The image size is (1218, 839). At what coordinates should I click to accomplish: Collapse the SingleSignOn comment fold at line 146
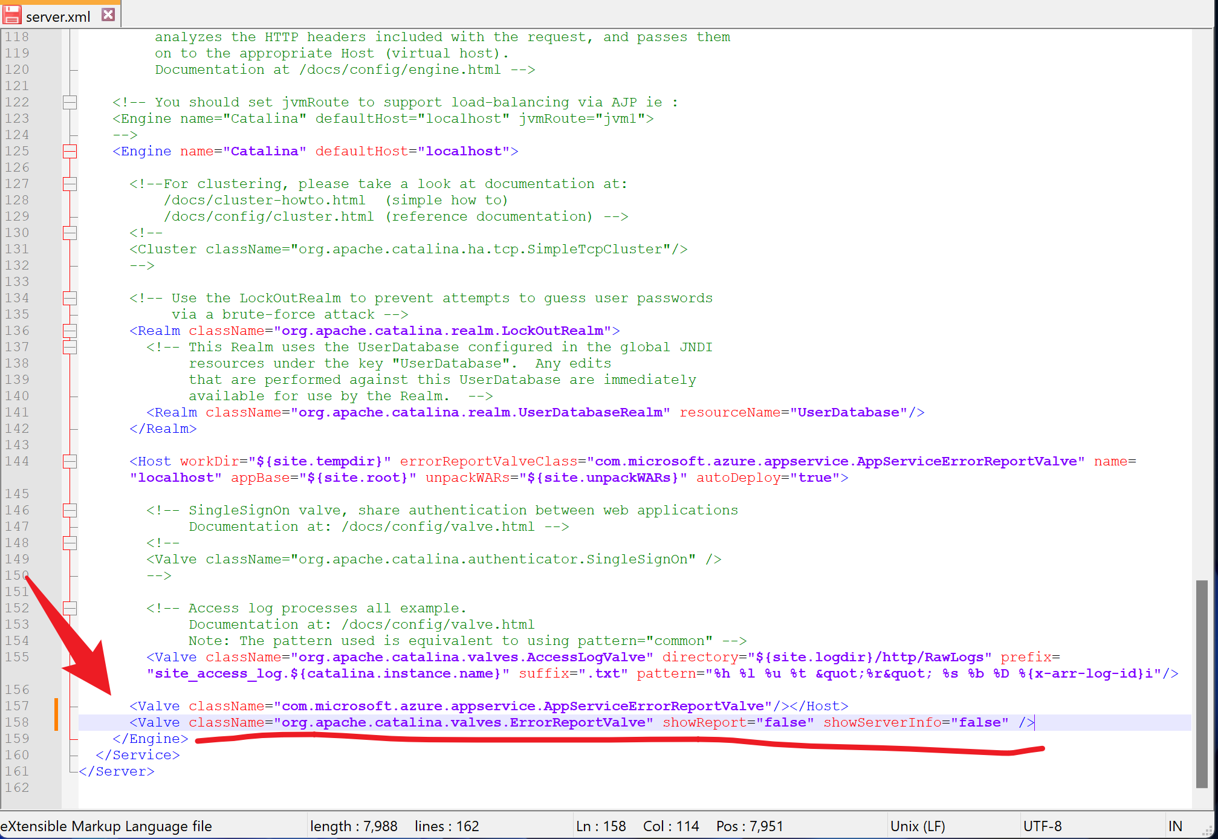tap(70, 510)
